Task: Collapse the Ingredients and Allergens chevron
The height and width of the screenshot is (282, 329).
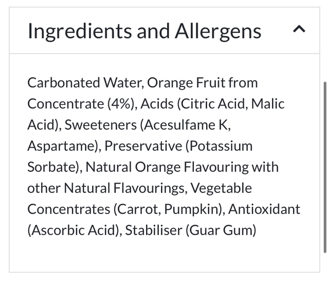Action: click(299, 30)
